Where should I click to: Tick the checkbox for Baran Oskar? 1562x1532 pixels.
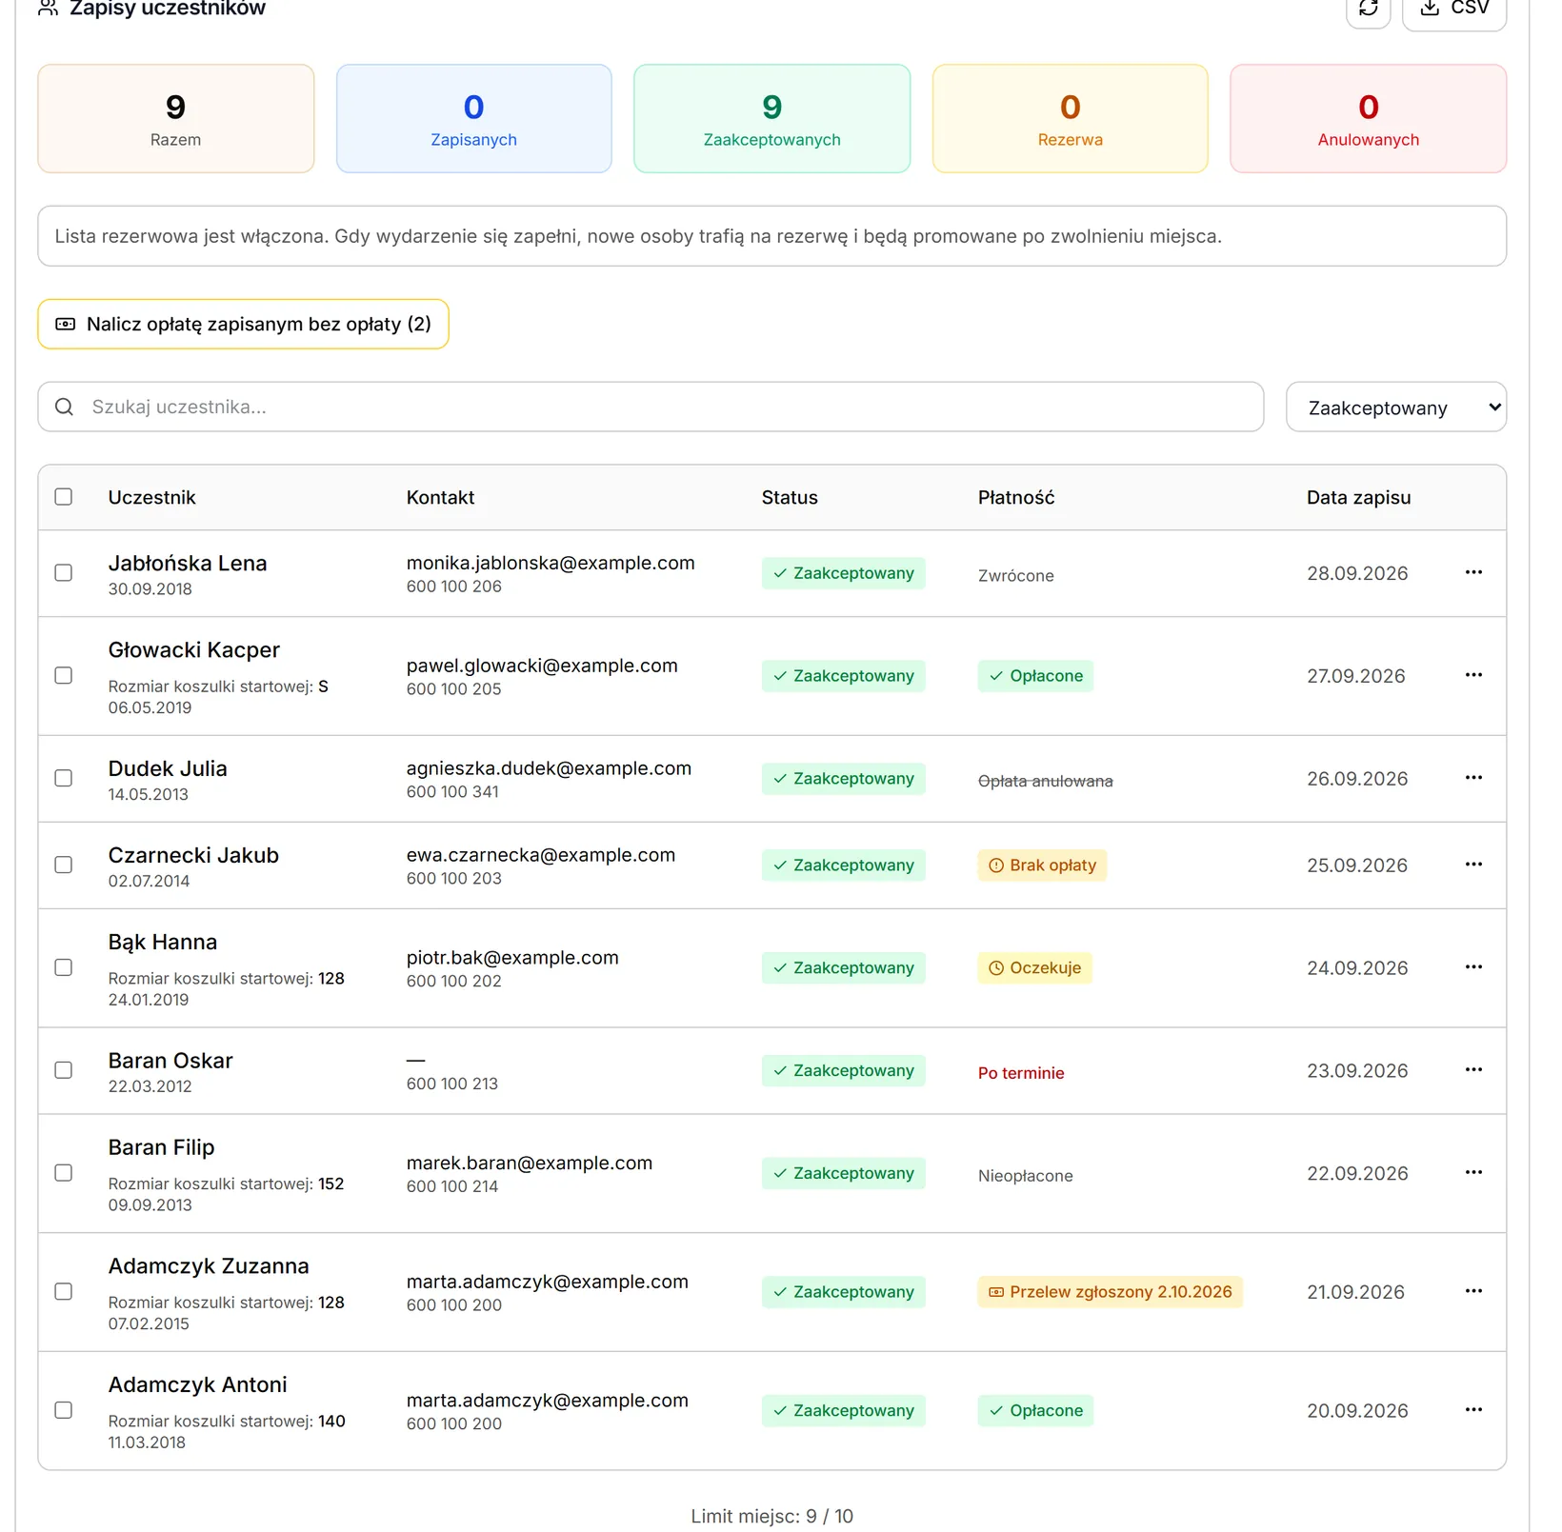[x=64, y=1071]
